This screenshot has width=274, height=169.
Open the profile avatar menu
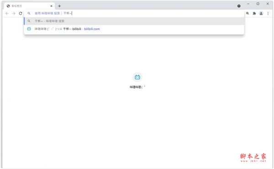(x=261, y=13)
